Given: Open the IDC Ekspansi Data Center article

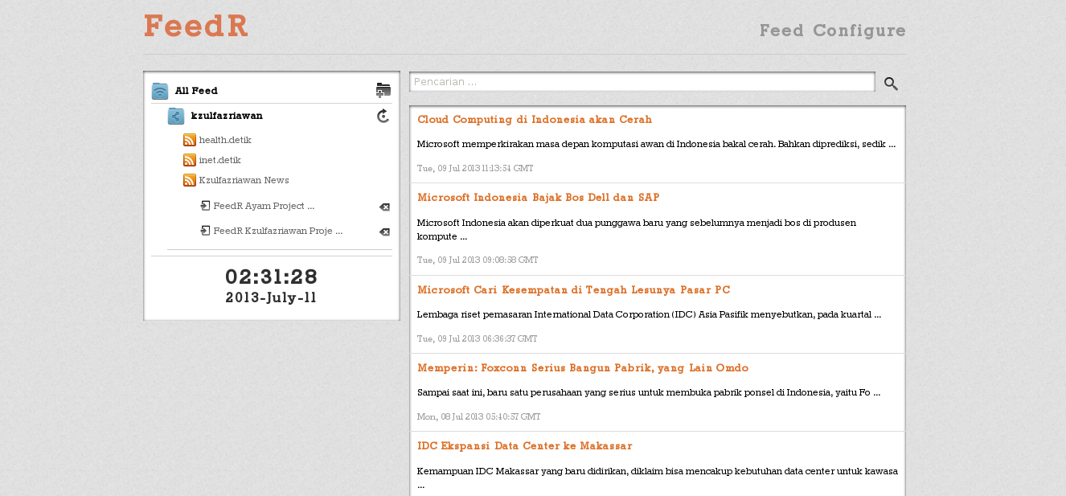Looking at the screenshot, I should click(524, 445).
